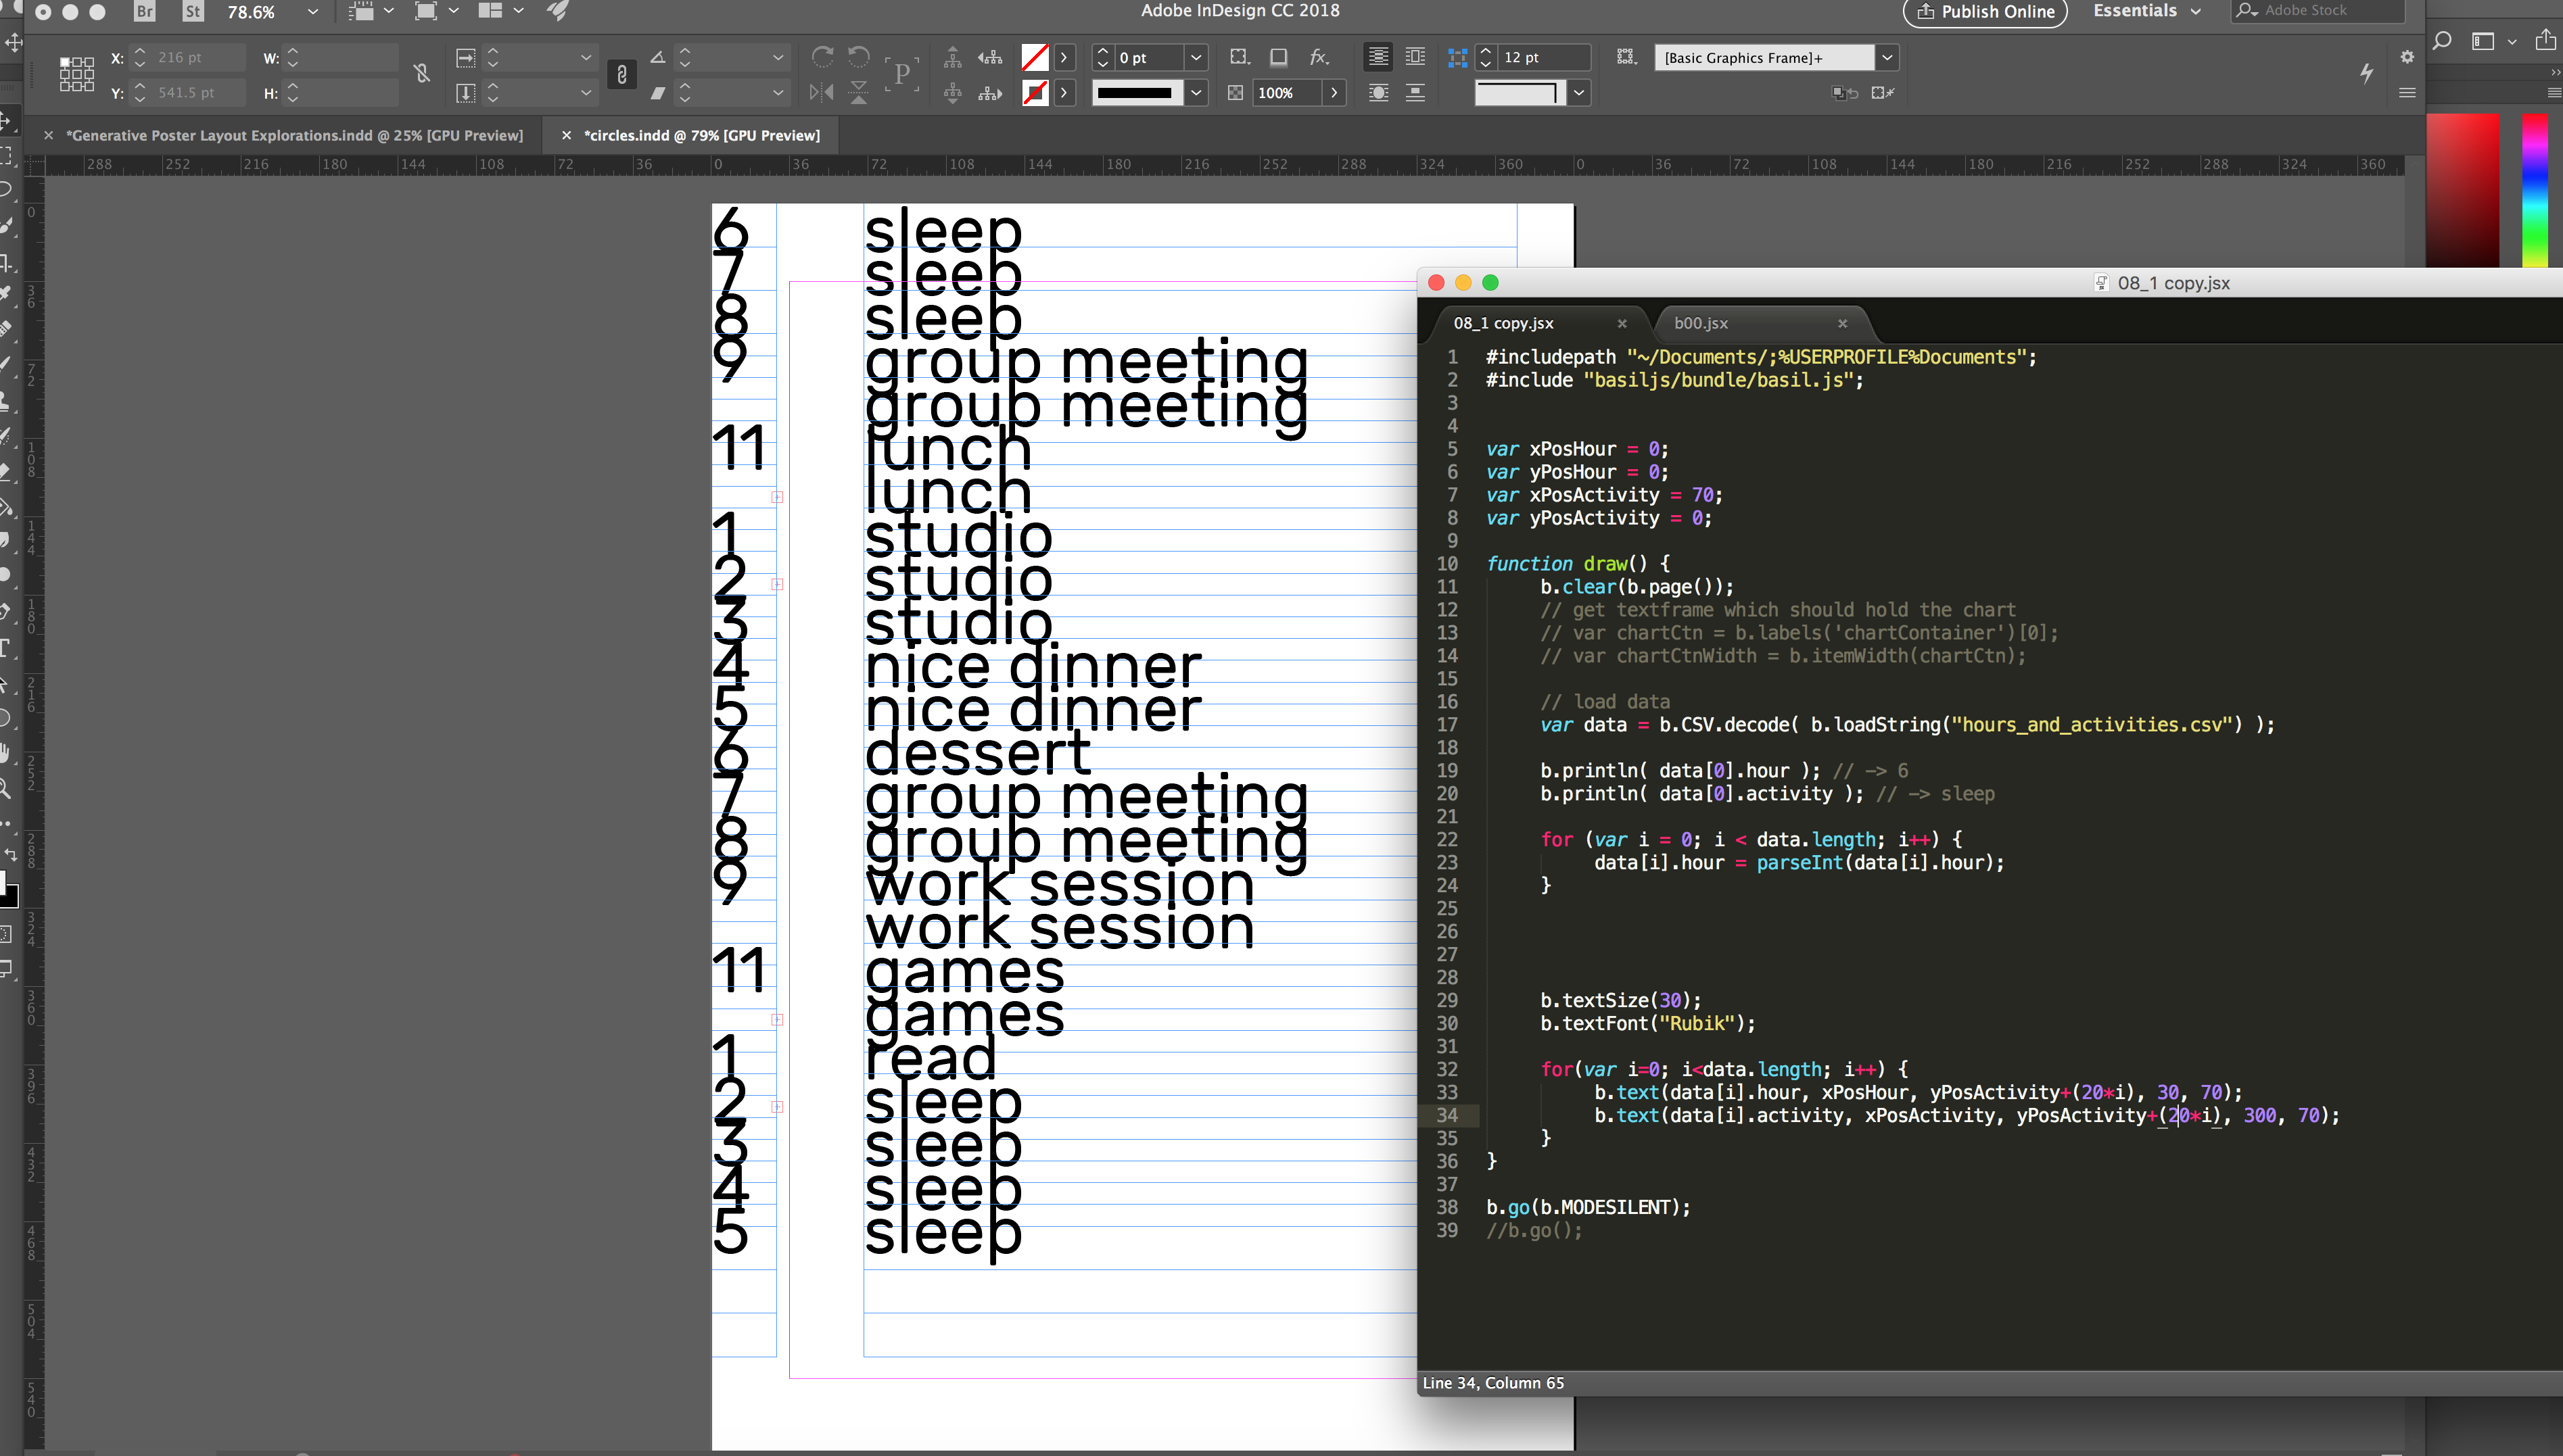Screen dimensions: 2563x1456
Task: Open Control panel settings via the gear icon
Action: click(2407, 57)
